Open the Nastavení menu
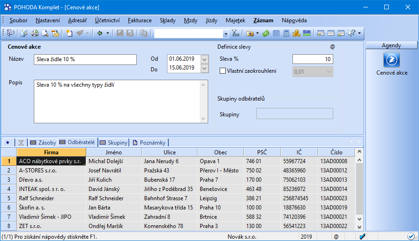 coord(48,20)
